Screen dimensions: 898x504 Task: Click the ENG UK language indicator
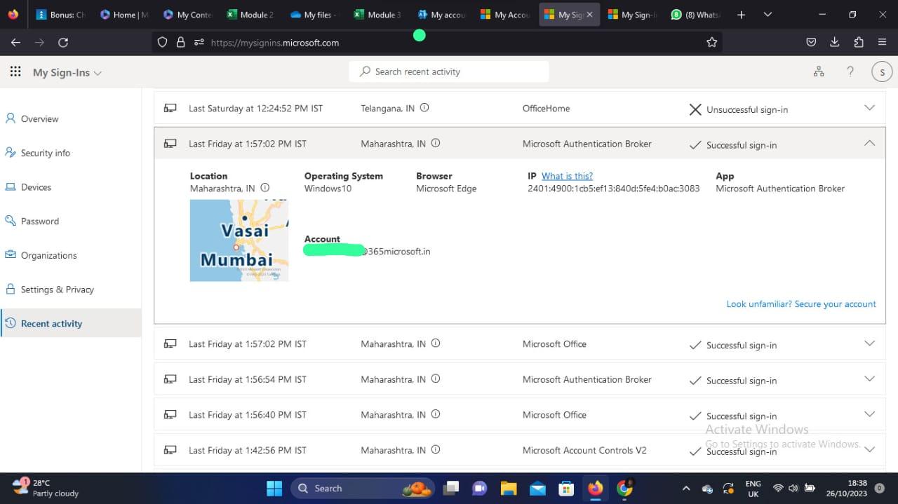[753, 488]
